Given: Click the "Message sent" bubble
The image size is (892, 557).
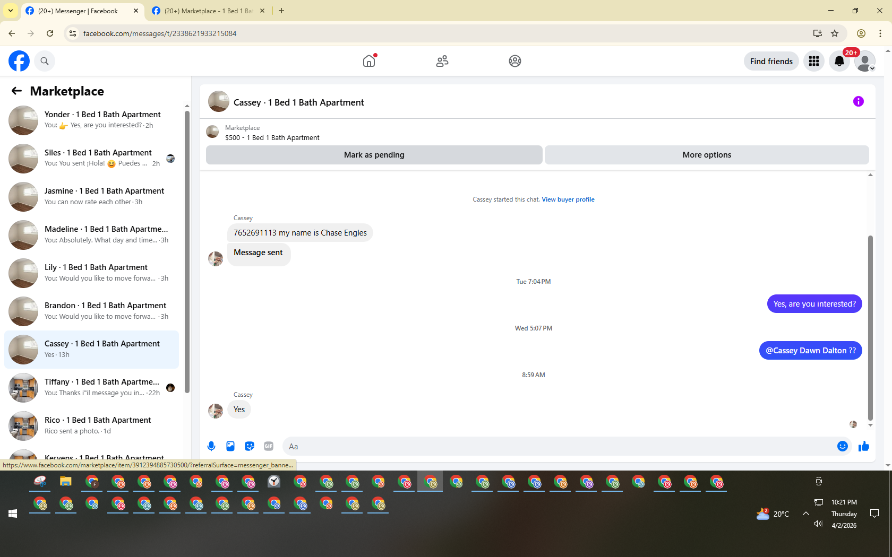Looking at the screenshot, I should click(x=259, y=254).
